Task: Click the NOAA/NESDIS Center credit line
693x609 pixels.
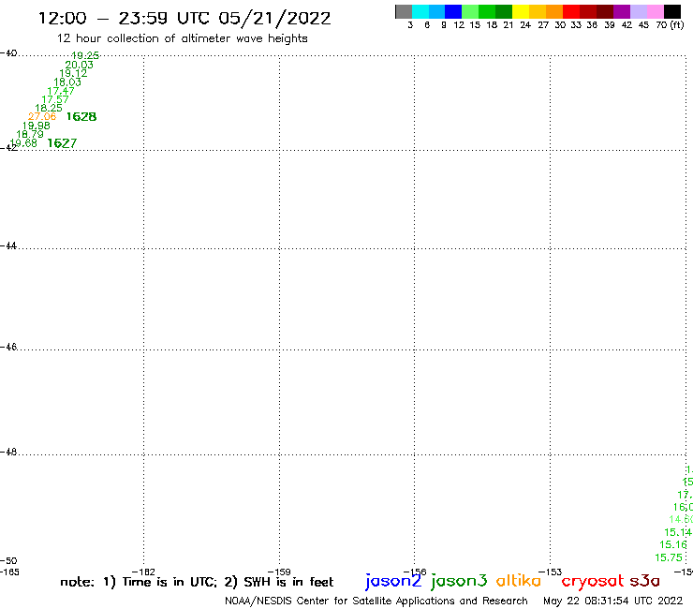Action: [x=376, y=602]
